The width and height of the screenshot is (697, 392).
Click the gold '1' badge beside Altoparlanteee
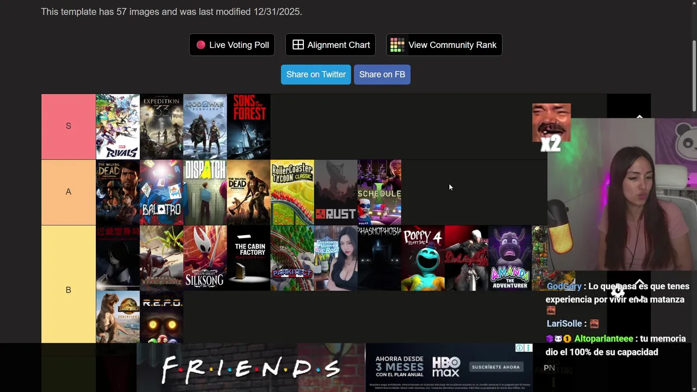point(567,339)
